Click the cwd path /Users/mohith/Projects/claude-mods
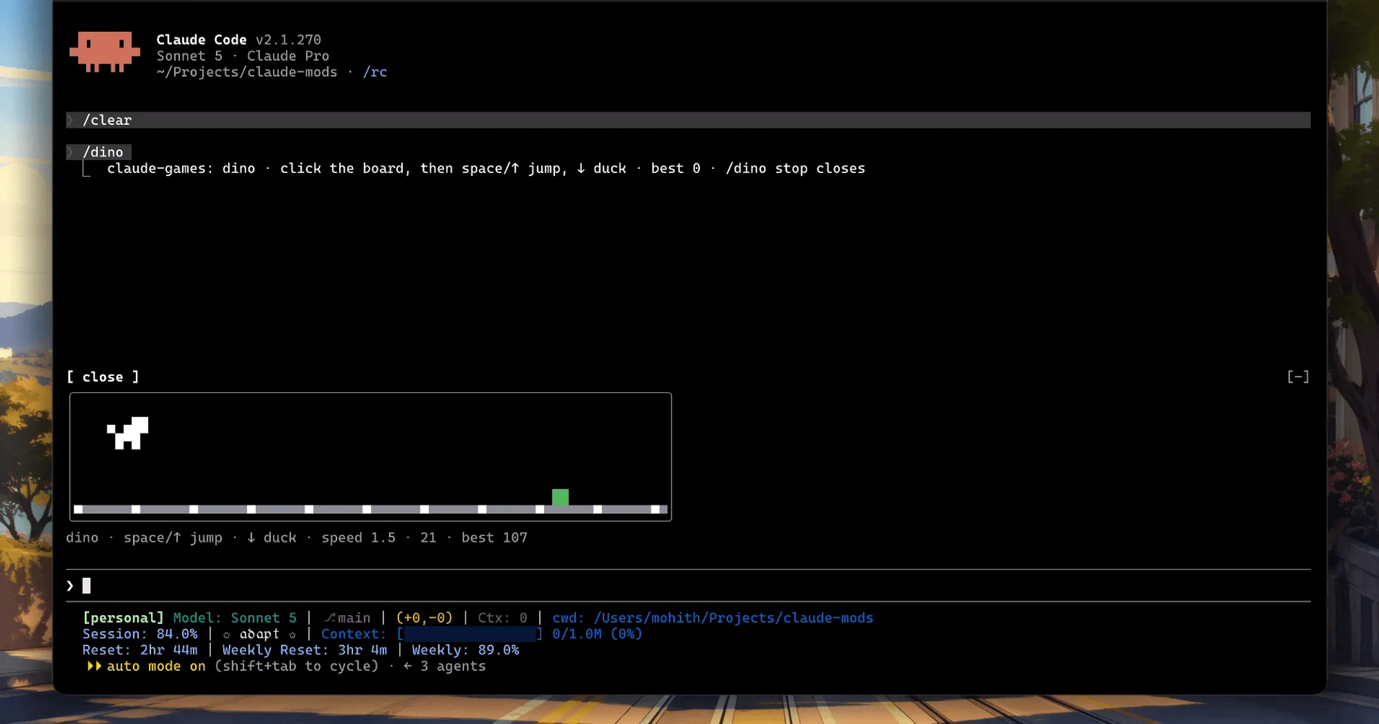Screen dimensions: 1379x724 coord(713,618)
